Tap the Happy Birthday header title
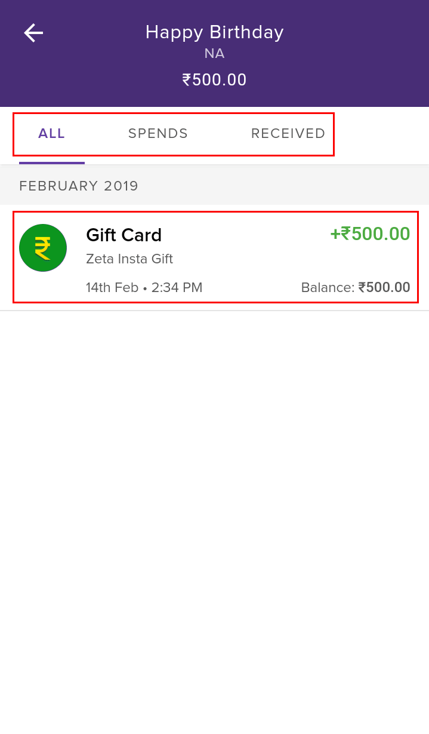Screen dimensions: 429x734 tap(215, 32)
